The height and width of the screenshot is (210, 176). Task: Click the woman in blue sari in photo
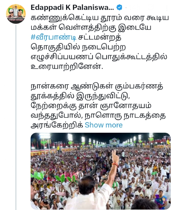160,199
